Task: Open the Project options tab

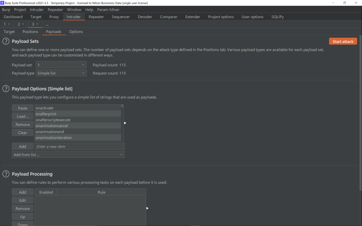Action: [x=221, y=17]
